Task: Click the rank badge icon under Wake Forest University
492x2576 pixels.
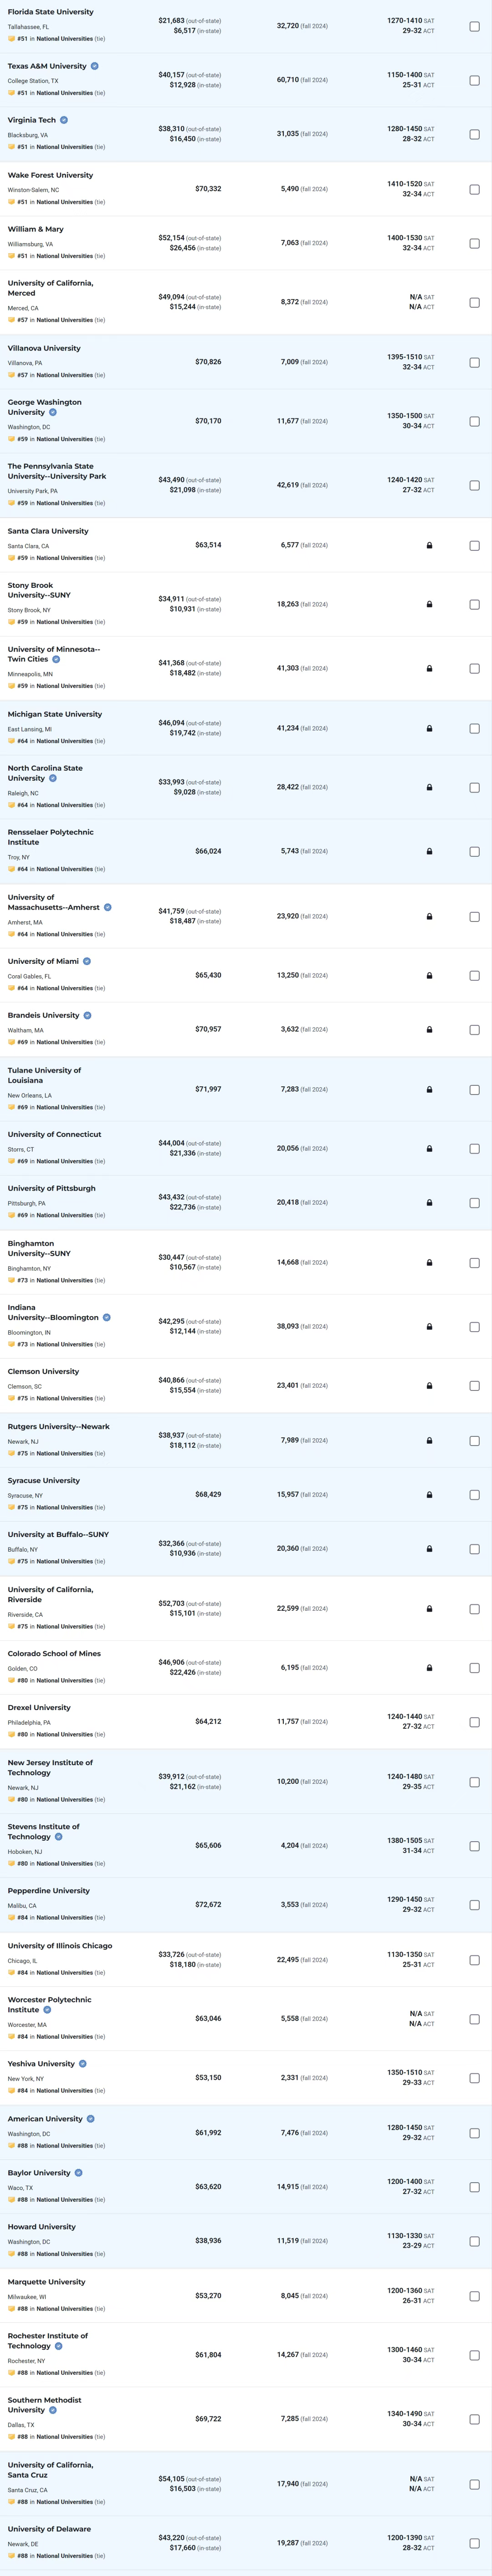Action: tap(11, 202)
